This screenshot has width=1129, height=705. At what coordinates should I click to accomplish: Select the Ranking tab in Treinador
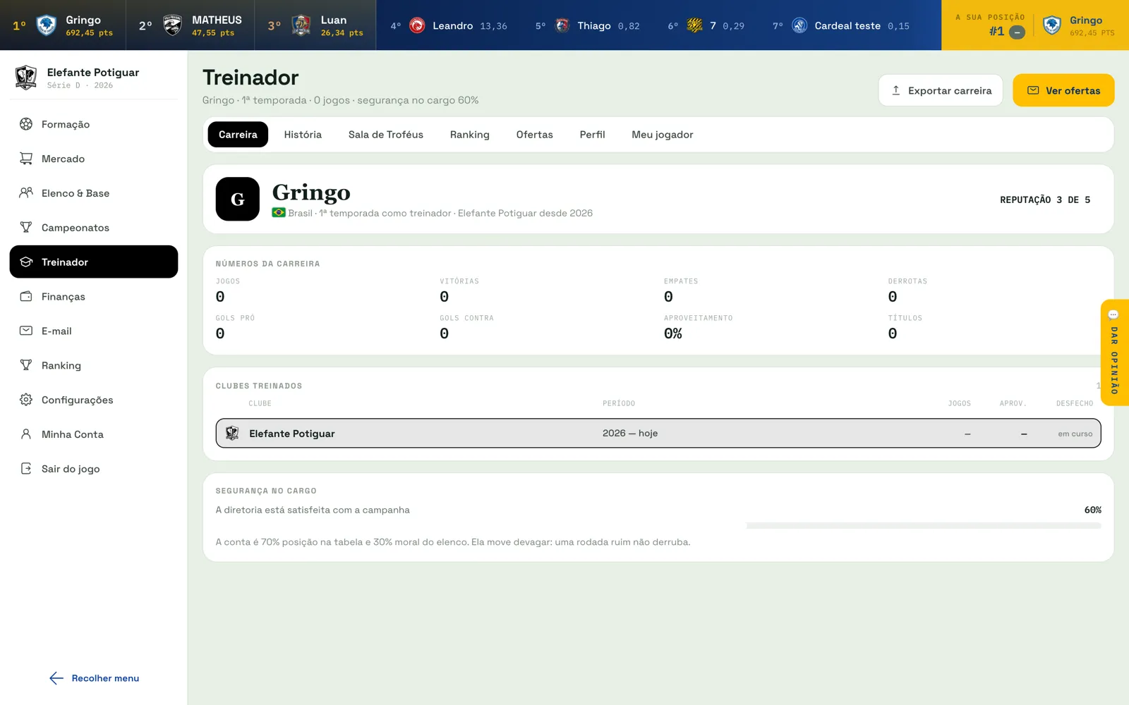[470, 135]
